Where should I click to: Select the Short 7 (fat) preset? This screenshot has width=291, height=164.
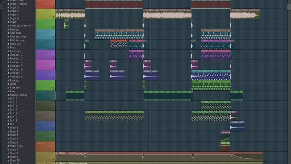tap(16, 146)
